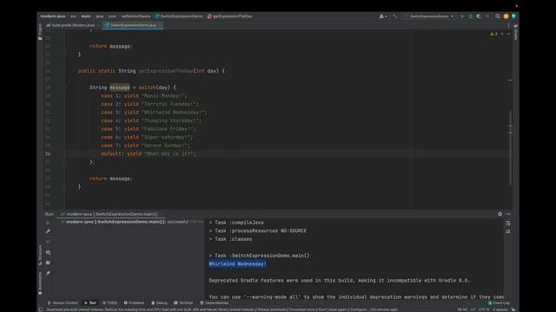This screenshot has height=312, width=556.
Task: Click the yellow warning stripe mark on scrollbar
Action: tap(510, 81)
